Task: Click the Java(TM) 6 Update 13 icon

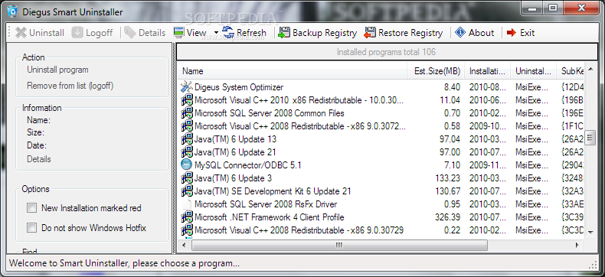Action: (187, 138)
